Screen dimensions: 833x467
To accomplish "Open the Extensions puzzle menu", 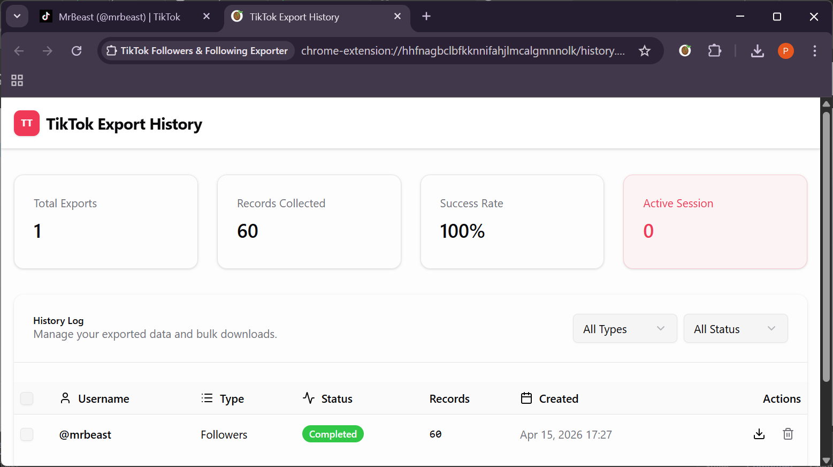I will tap(715, 51).
